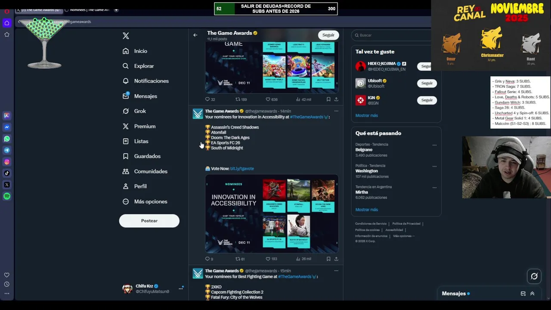Follow IGN with the Seguir button
The height and width of the screenshot is (310, 551).
[x=427, y=100]
